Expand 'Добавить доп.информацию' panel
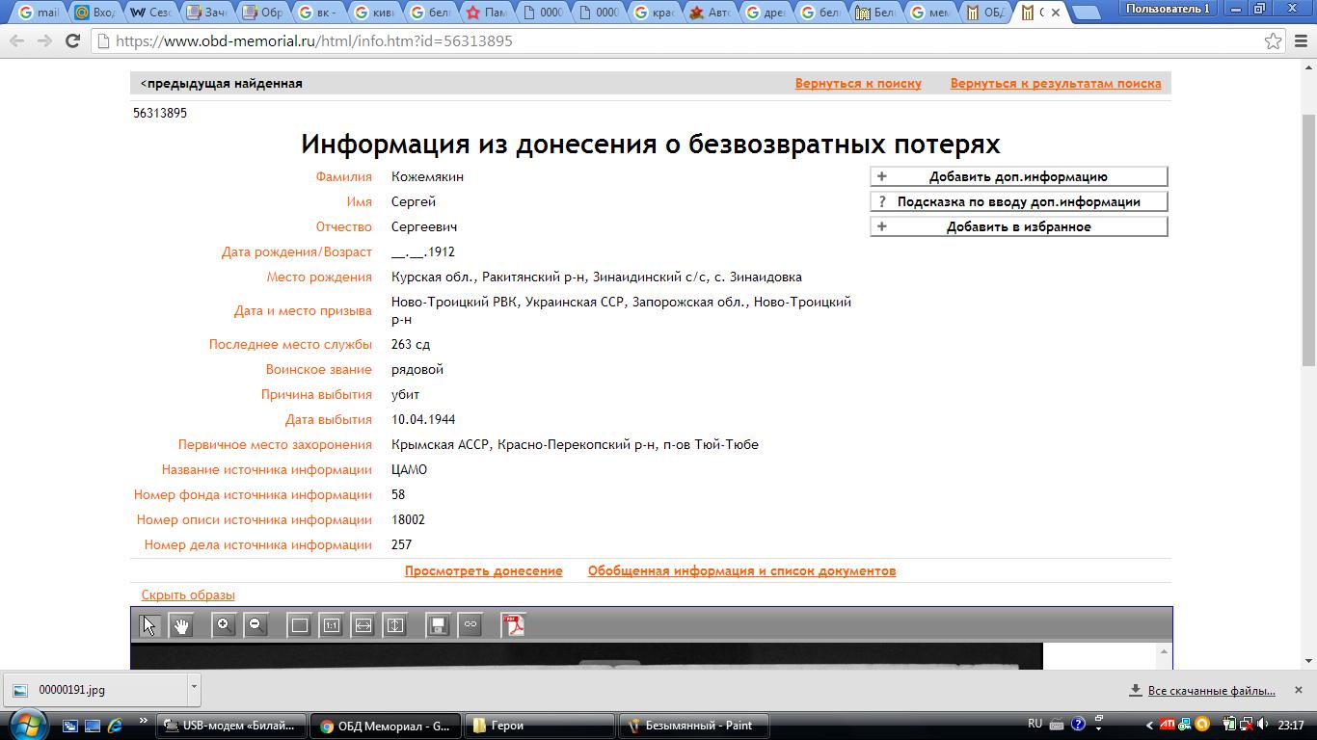Image resolution: width=1317 pixels, height=740 pixels. (1018, 176)
